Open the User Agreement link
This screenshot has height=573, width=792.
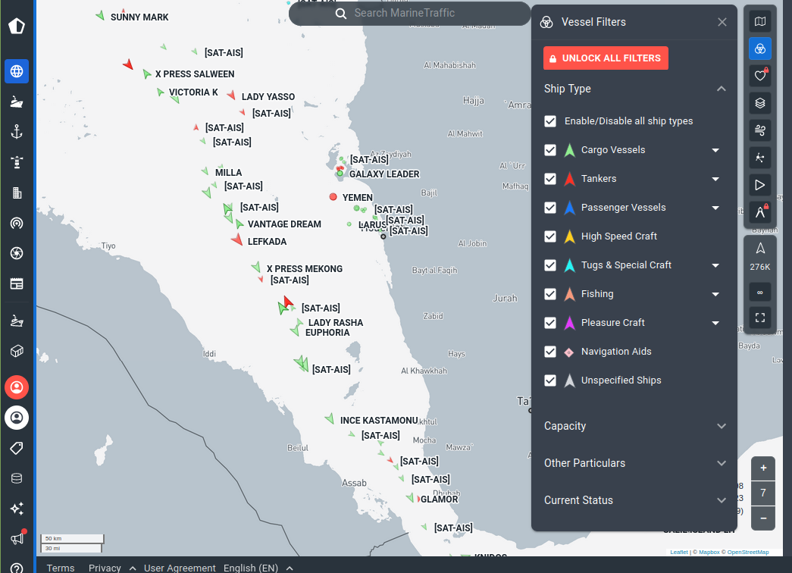tap(180, 568)
